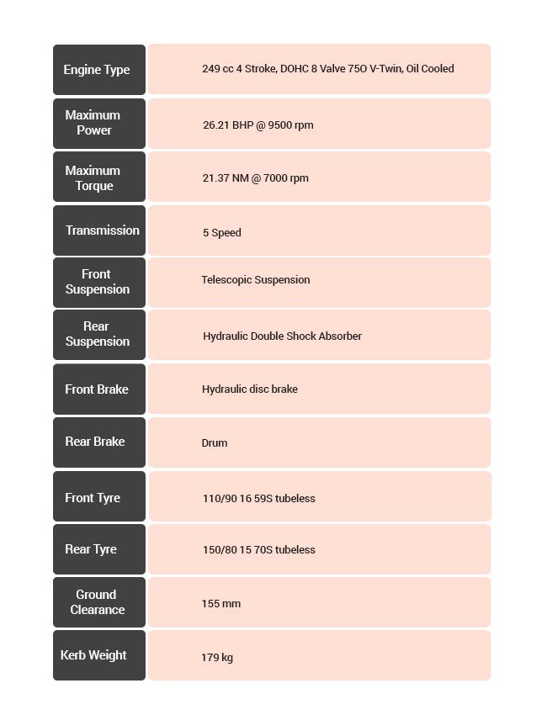Select the Hydraulic Double Shock Absorber text
547x715 pixels.
tap(282, 336)
